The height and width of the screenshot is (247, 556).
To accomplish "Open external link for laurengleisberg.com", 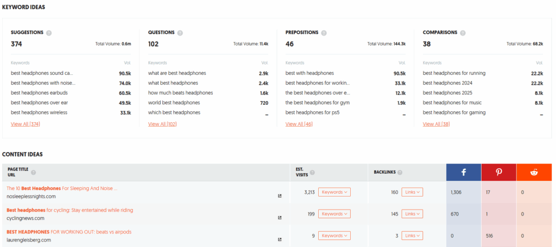I will click(280, 239).
